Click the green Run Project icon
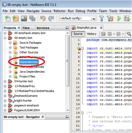Image resolution: width=132 pixels, height=133 pixels. pos(119,19)
